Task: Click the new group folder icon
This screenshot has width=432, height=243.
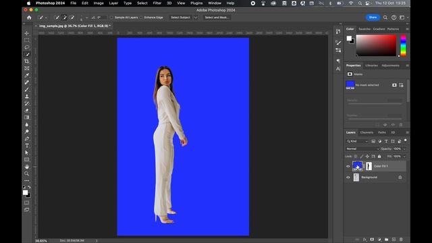Action: (x=387, y=240)
